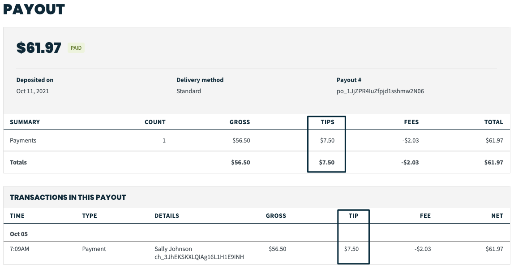Sort by the NET column header
Screen dimensions: 514x268
pos(497,216)
